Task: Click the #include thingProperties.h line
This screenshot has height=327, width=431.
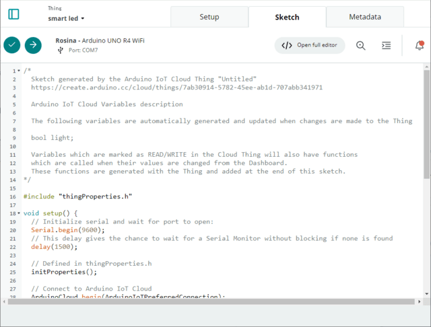Action: (x=77, y=196)
